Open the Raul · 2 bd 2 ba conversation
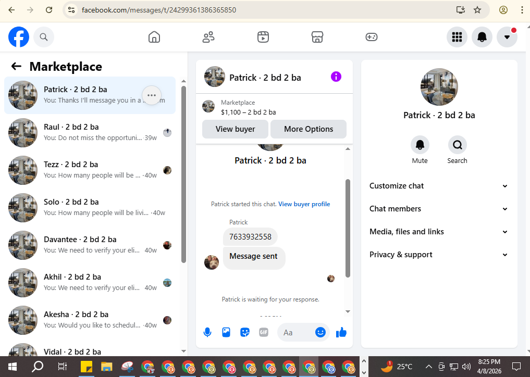 pos(90,133)
